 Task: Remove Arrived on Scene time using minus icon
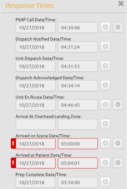(118, 143)
